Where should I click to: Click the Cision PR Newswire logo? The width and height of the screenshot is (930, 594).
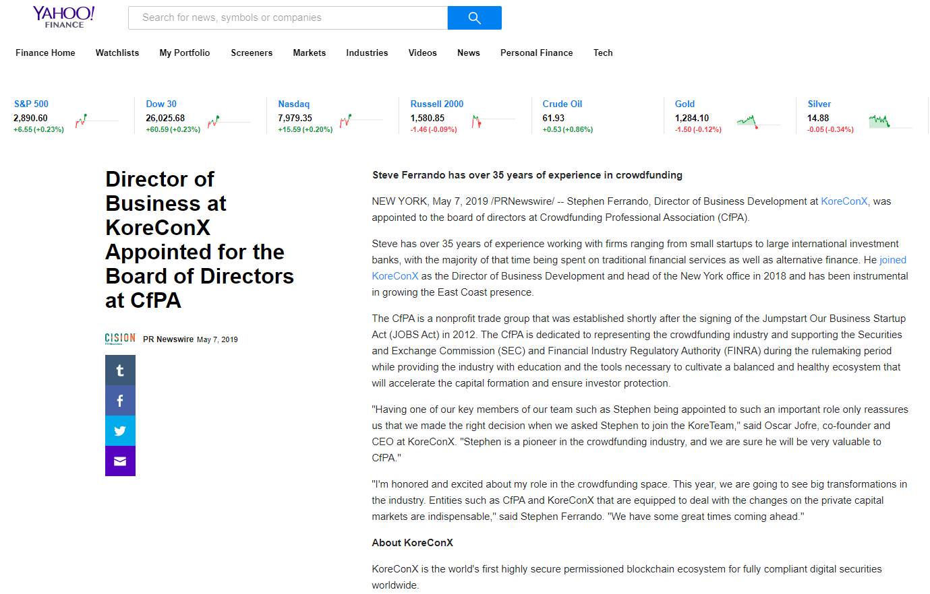tap(120, 339)
